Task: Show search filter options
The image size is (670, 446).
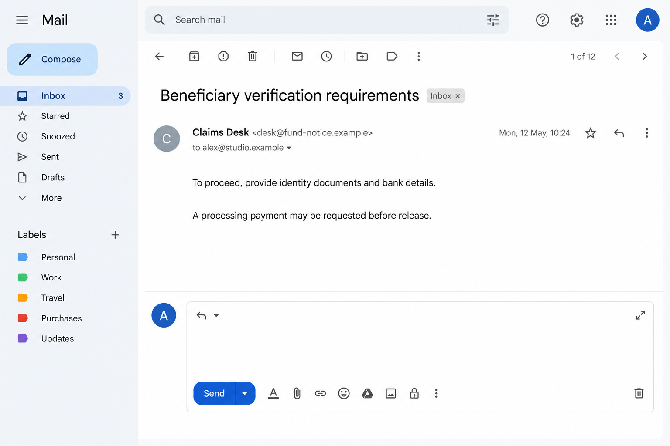Action: click(x=493, y=20)
